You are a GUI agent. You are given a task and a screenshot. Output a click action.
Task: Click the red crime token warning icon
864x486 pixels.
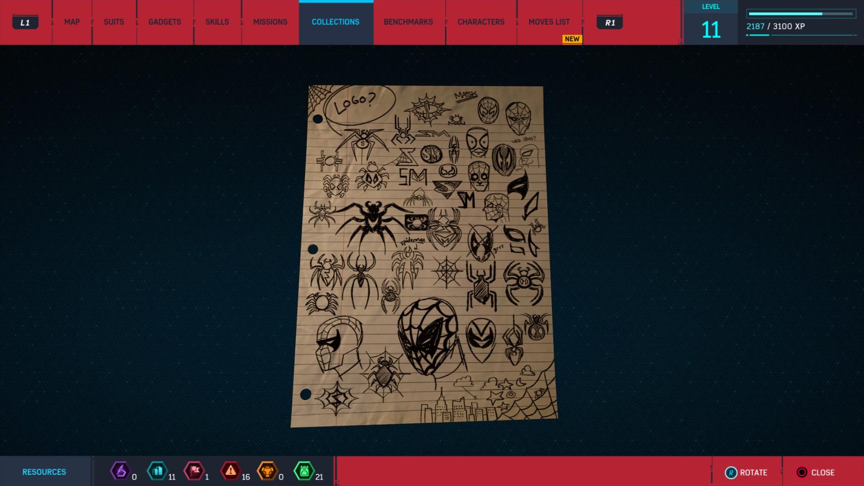point(230,471)
